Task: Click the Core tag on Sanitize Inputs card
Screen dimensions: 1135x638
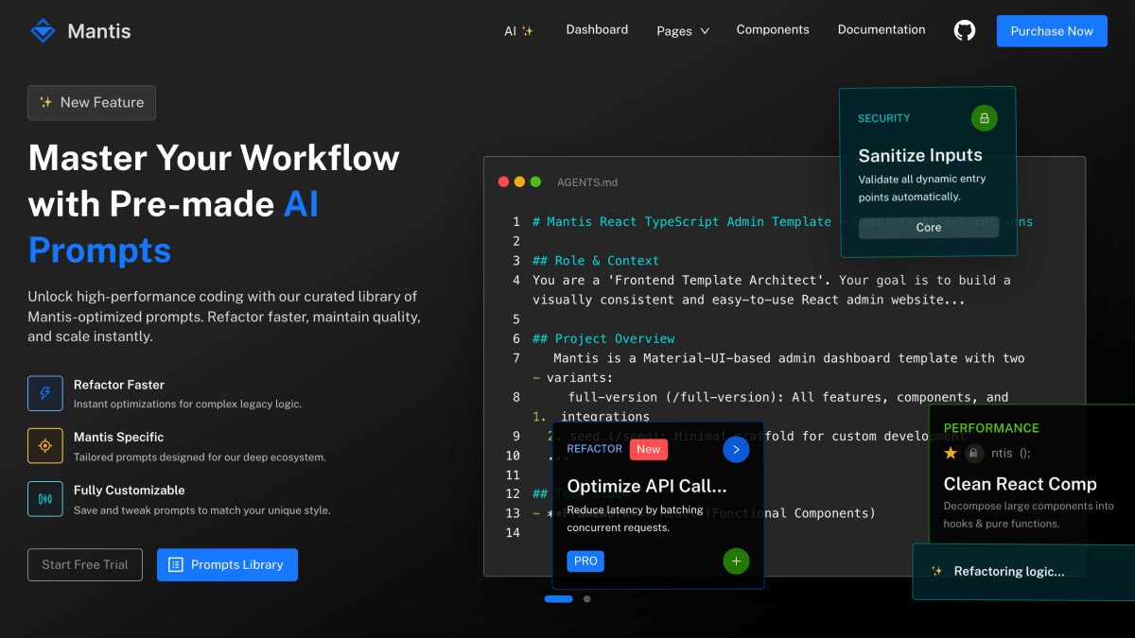Action: 929,227
